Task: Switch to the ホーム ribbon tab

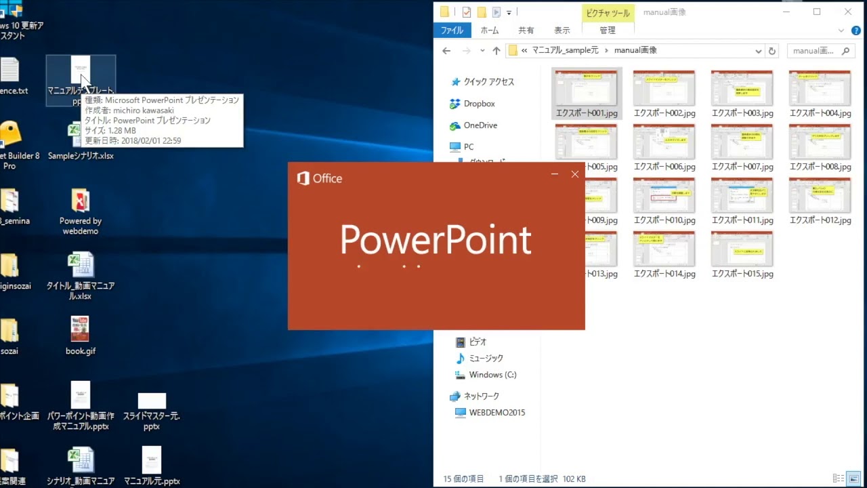Action: tap(490, 30)
